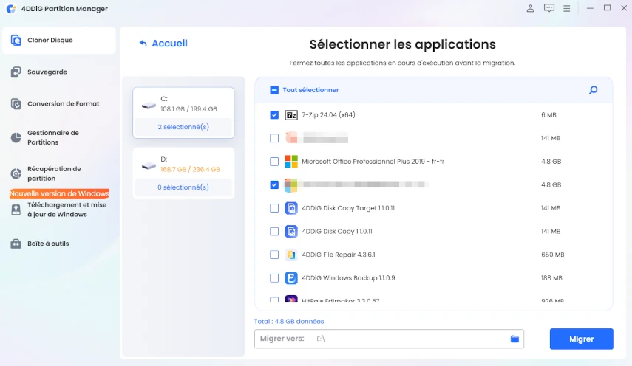Uncheck the blurred 4.8 GB application checkbox
Image resolution: width=632 pixels, height=366 pixels.
pyautogui.click(x=274, y=185)
